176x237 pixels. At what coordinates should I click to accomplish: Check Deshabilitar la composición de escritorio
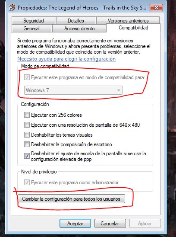(x=27, y=144)
